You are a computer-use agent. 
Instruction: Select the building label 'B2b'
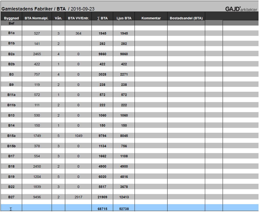click(11, 64)
